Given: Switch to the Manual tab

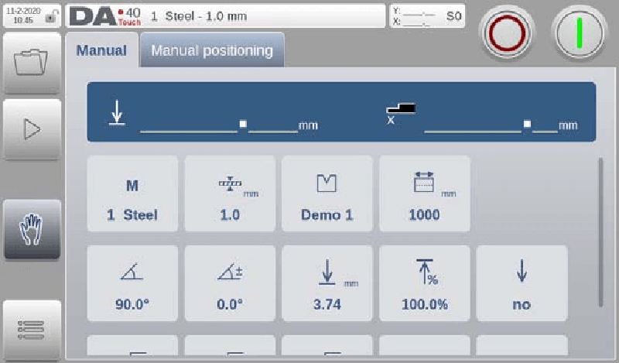Looking at the screenshot, I should [101, 51].
